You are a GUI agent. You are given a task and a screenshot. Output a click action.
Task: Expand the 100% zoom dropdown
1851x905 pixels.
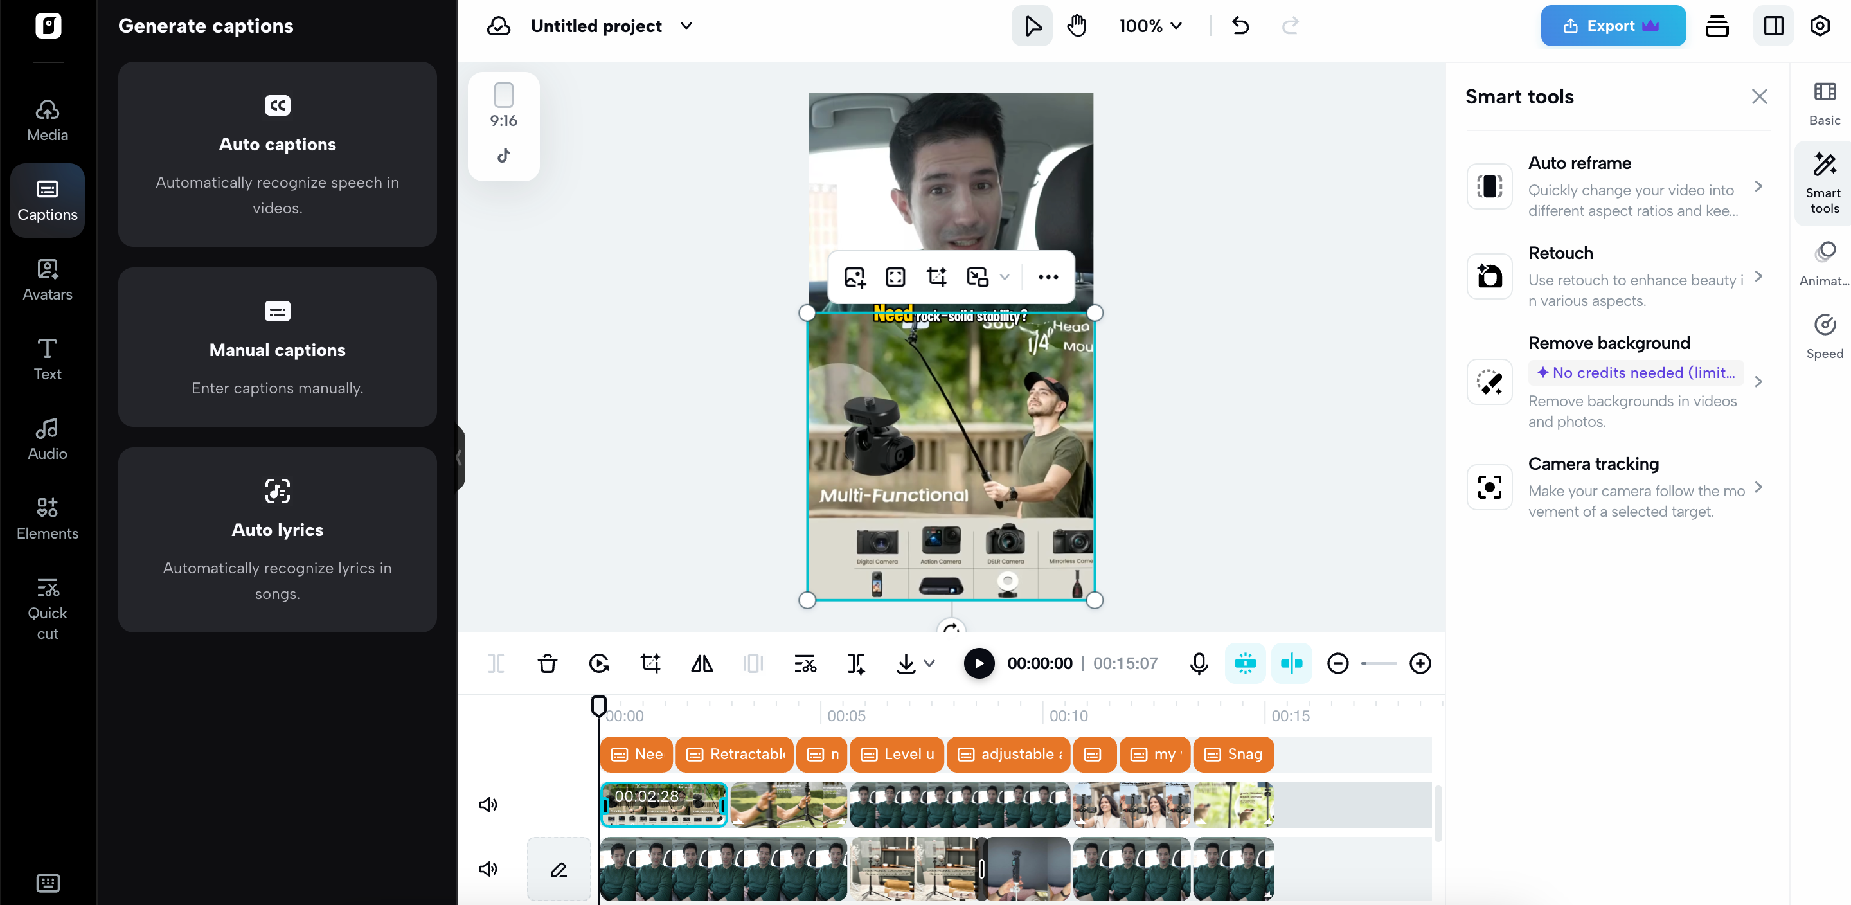click(1149, 26)
